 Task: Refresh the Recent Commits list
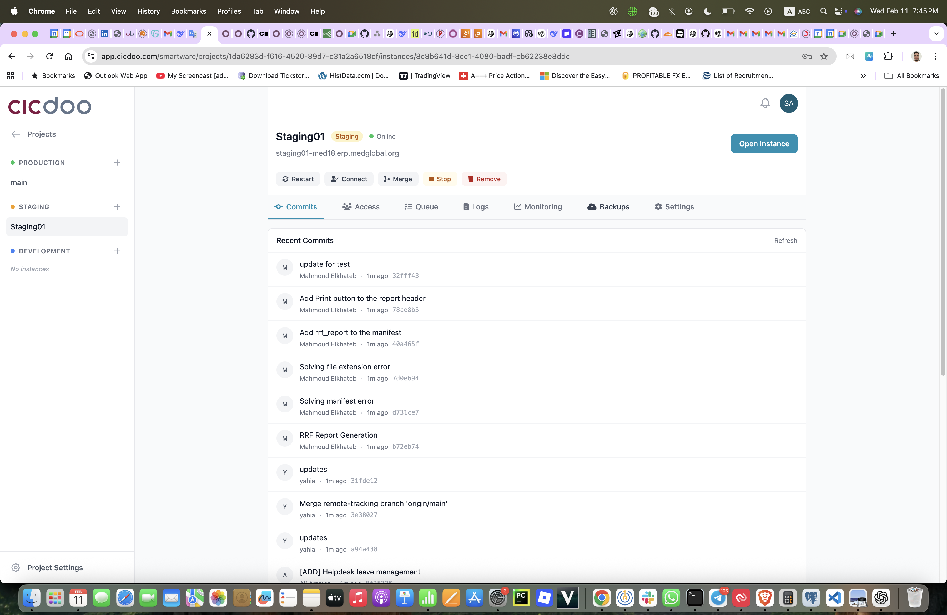[785, 241]
